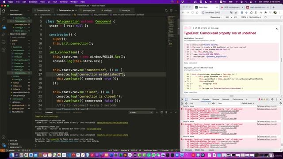Image resolution: width=283 pixels, height=159 pixels.
Task: Bookmark this page with the star icon
Action: click(x=236, y=12)
